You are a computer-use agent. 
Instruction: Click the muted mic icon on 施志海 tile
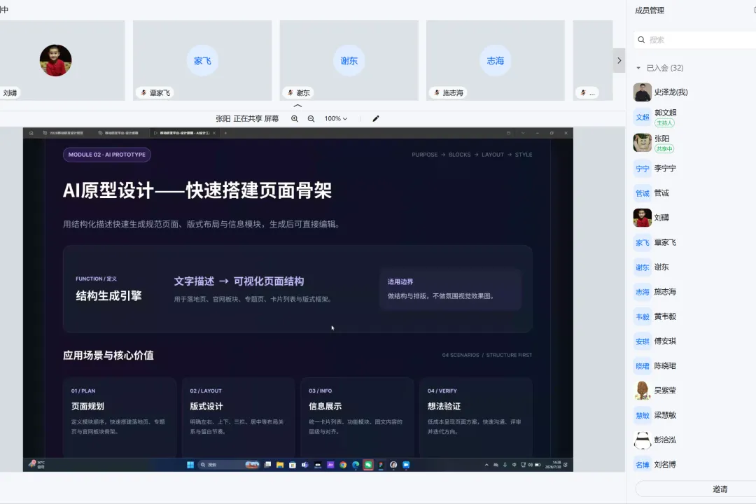pyautogui.click(x=436, y=92)
